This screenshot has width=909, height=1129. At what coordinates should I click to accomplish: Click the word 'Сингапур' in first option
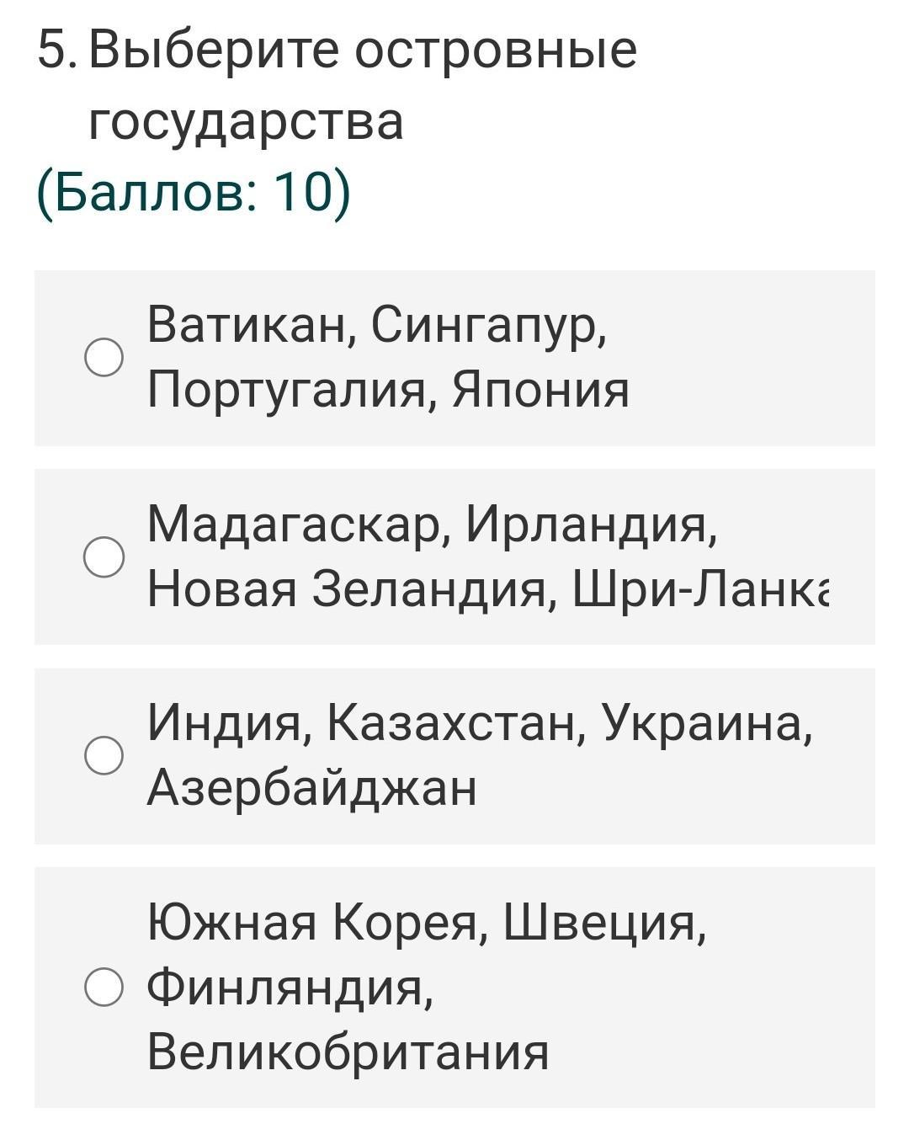489,326
